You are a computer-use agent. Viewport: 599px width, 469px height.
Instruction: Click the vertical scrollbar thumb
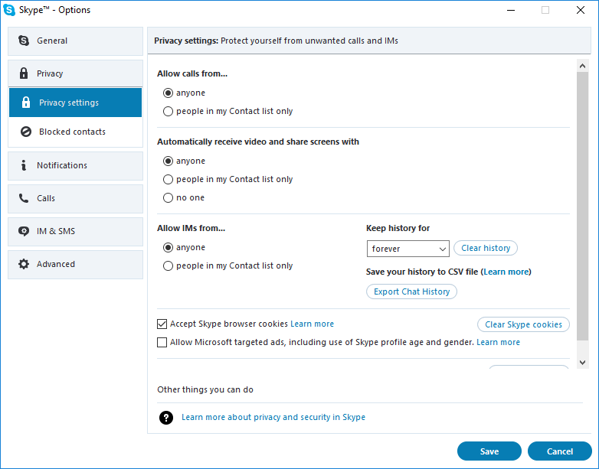click(x=583, y=206)
